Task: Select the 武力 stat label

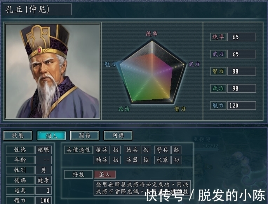Action: [218, 54]
